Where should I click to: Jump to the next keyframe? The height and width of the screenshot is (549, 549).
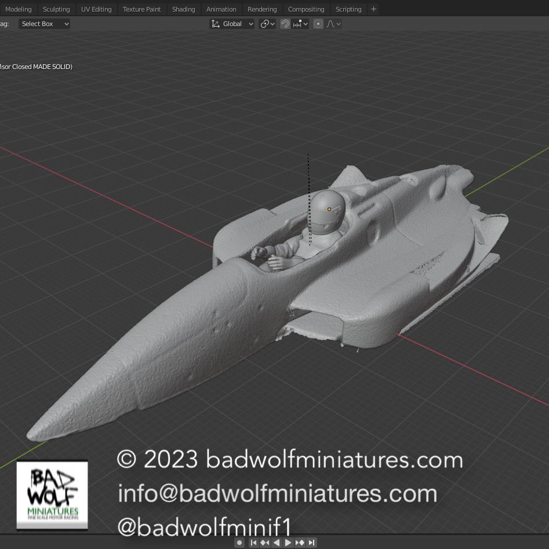point(300,543)
